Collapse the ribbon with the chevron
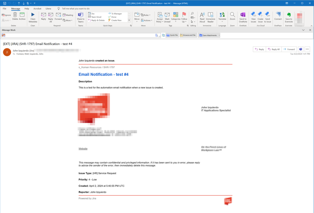This screenshot has height=213, width=314. tap(311, 26)
